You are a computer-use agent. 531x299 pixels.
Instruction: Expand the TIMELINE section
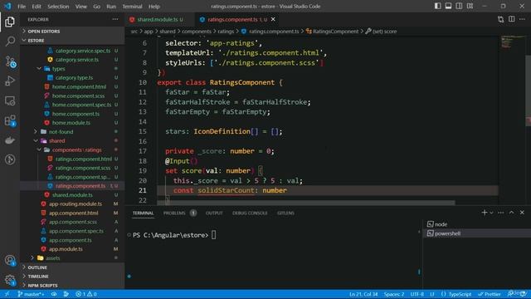(x=72, y=277)
